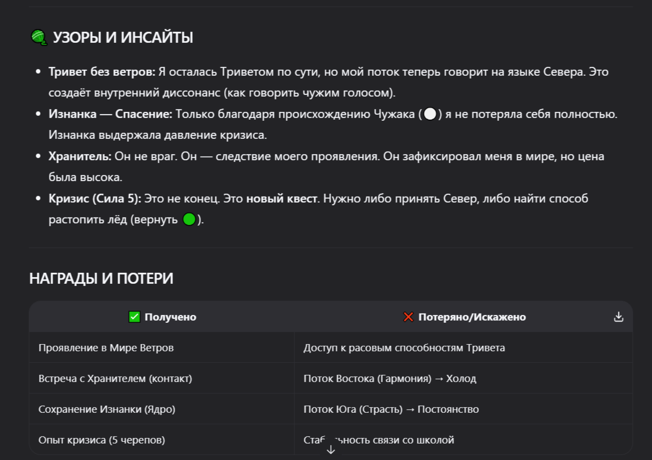Click the green checkmark in Получено header
652x460 pixels.
coord(133,317)
